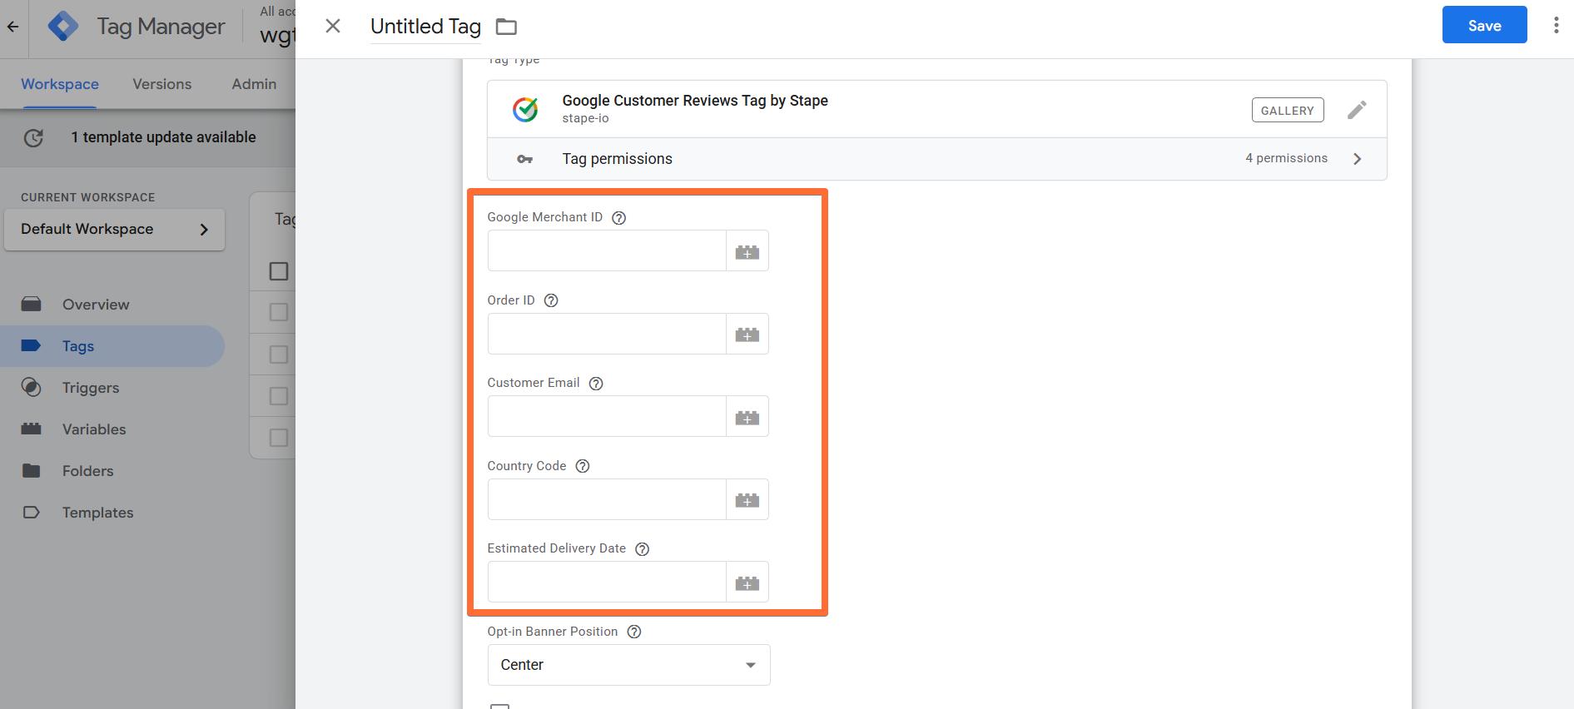1574x709 pixels.
Task: Show help for Google Merchant ID
Action: pos(619,218)
